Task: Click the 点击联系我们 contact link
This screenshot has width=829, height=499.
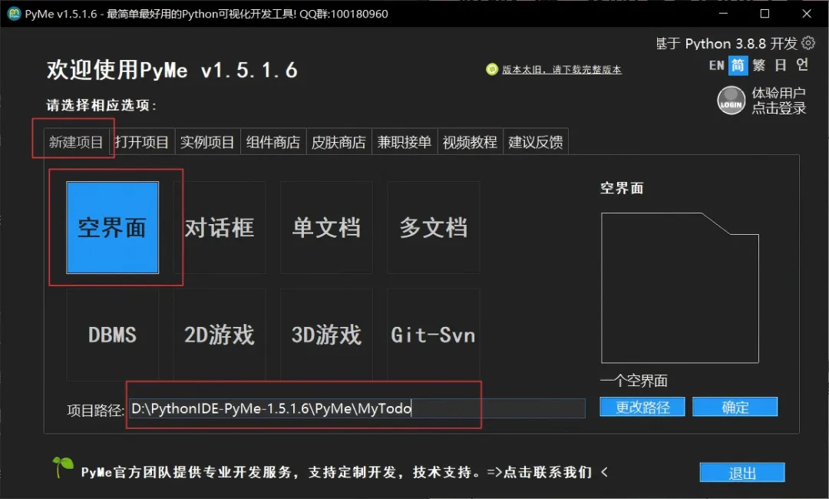Action: click(548, 472)
